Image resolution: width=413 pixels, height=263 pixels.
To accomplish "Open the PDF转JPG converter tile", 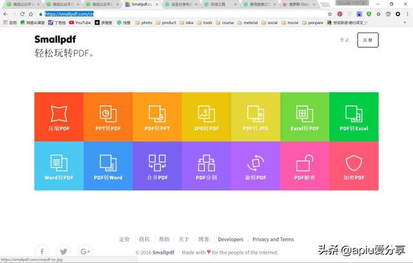I will (256, 117).
